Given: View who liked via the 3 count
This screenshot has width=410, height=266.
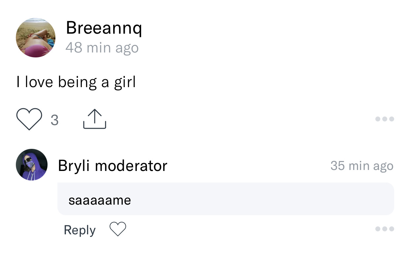Looking at the screenshot, I should (54, 120).
